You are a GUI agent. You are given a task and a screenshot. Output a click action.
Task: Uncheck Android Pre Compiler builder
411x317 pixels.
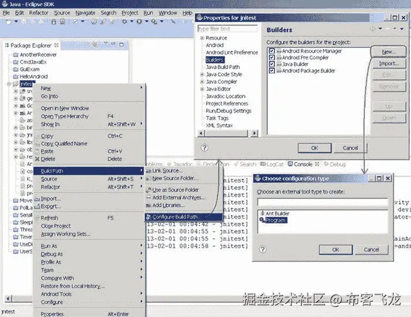pos(272,57)
